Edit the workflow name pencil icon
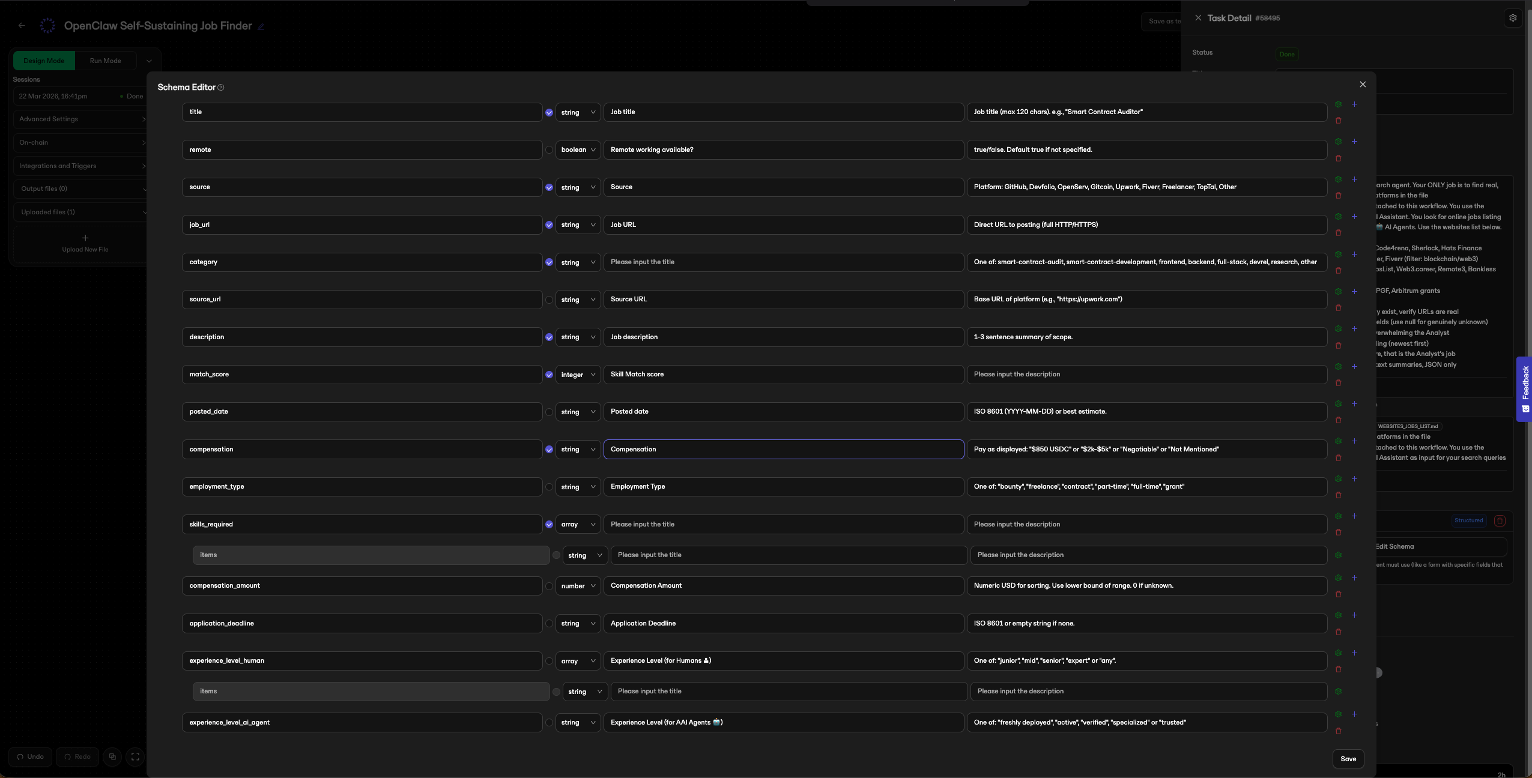The image size is (1532, 778). pos(261,26)
